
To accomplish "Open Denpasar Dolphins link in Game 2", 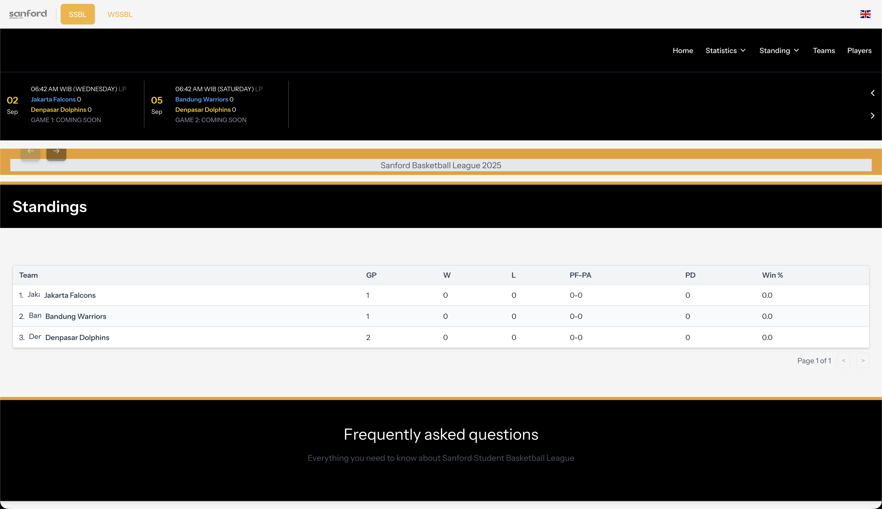I will point(203,110).
